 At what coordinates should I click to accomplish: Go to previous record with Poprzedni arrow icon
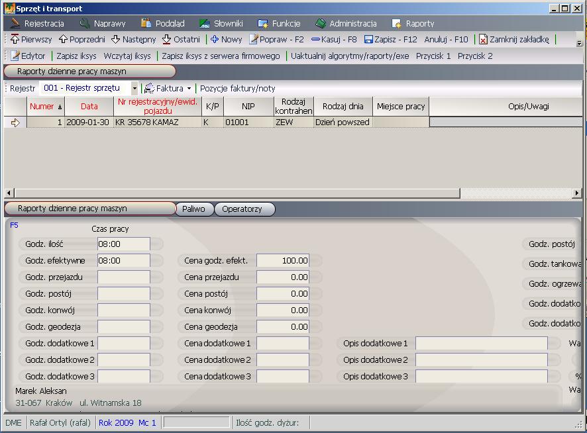pos(63,39)
